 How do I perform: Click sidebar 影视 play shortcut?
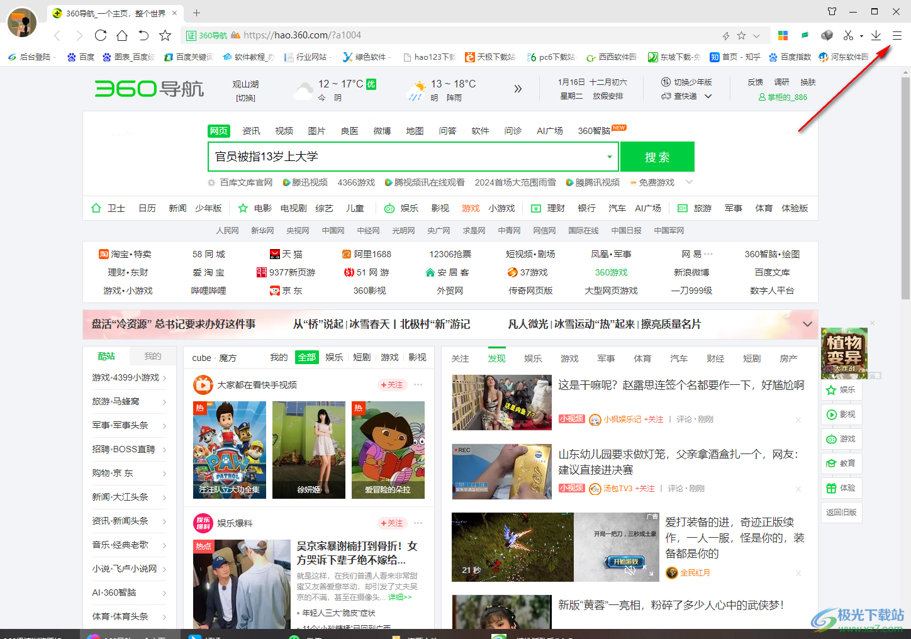point(841,414)
